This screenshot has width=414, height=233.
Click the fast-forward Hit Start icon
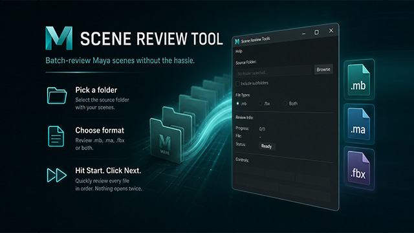(56, 175)
